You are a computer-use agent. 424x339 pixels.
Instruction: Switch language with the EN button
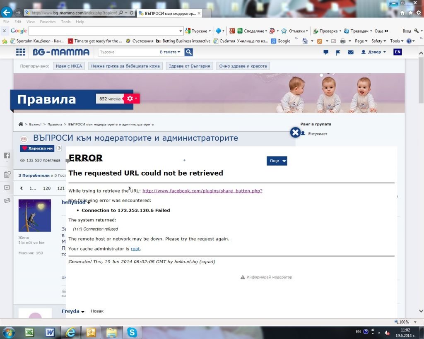coord(397,52)
